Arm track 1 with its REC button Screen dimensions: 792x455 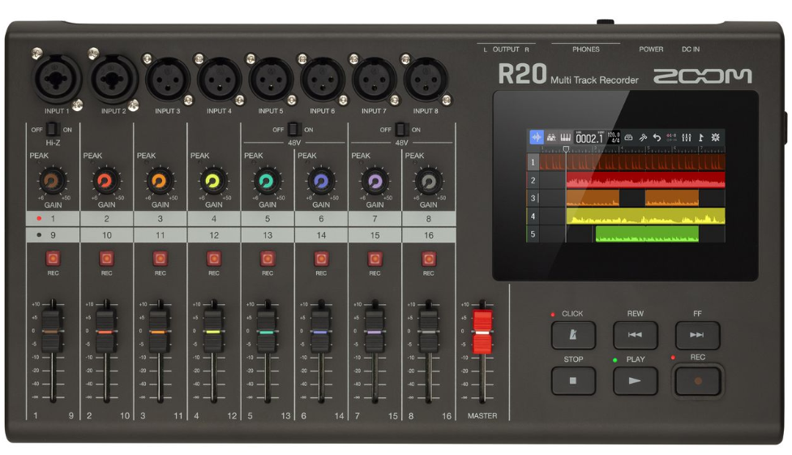pos(53,259)
